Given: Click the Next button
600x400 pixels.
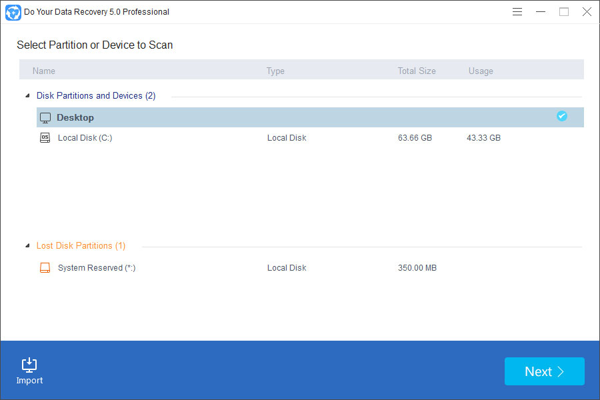Looking at the screenshot, I should [x=544, y=371].
